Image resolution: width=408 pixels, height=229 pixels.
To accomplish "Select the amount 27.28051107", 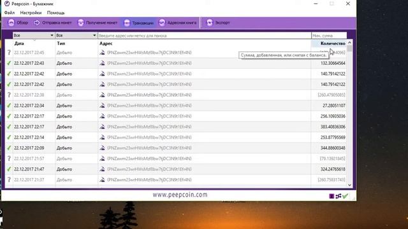I will [x=334, y=106].
